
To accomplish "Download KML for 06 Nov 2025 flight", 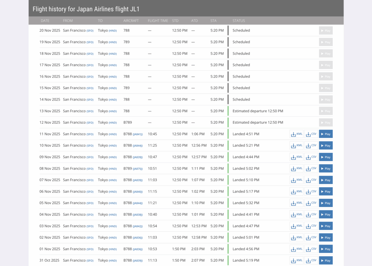I will [296, 192].
